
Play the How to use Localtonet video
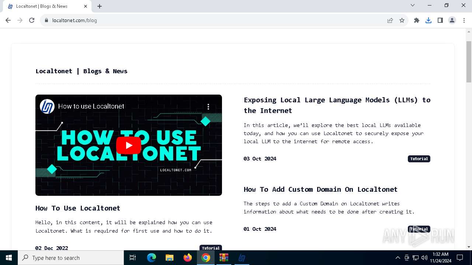pyautogui.click(x=129, y=145)
